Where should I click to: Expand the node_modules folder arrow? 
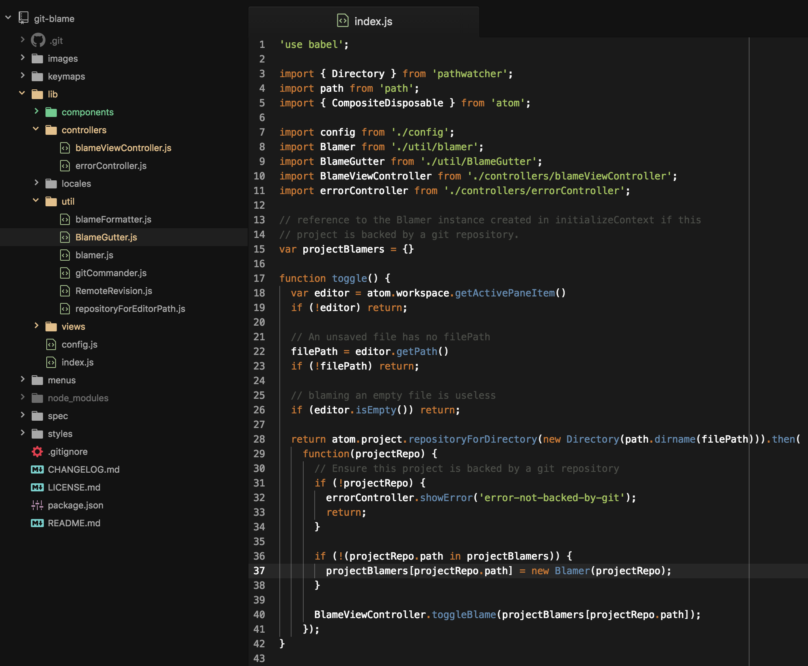[x=22, y=398]
